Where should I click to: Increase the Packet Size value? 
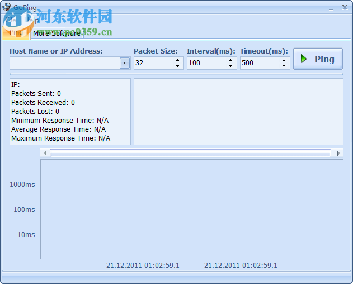point(178,60)
